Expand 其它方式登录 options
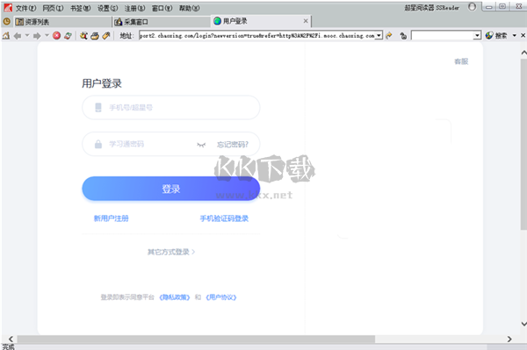Screen dimensions: 527x350 pyautogui.click(x=171, y=252)
